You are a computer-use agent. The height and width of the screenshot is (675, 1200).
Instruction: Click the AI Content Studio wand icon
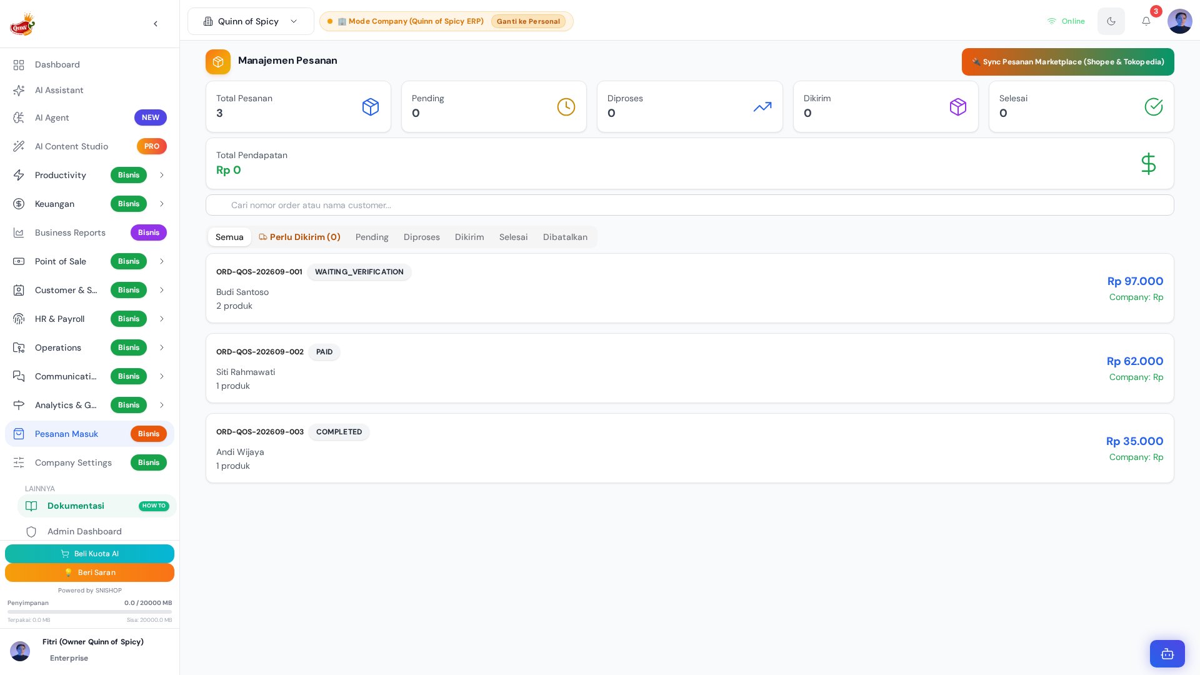coord(19,146)
